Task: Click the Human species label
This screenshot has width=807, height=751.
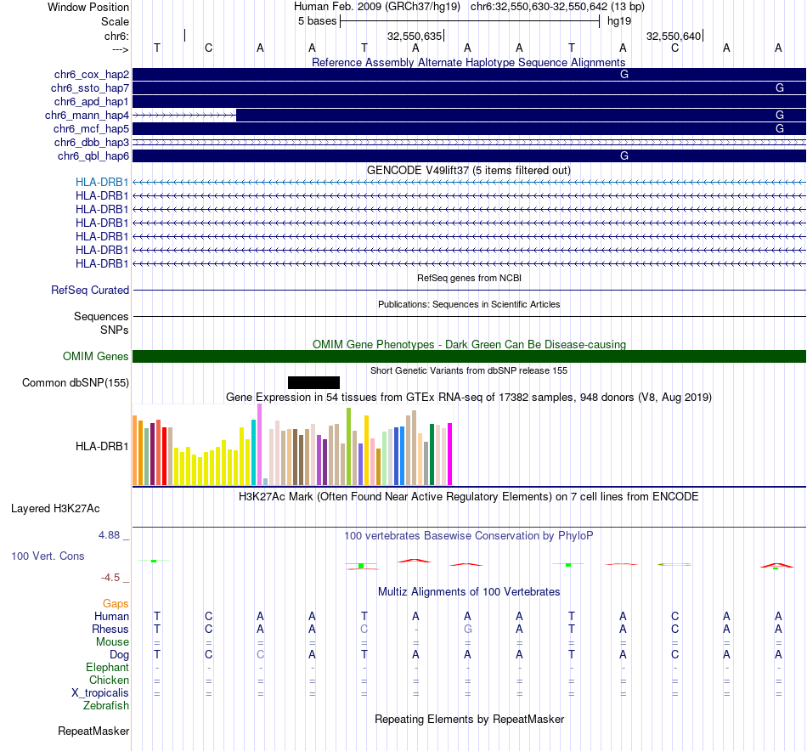Action: (x=111, y=617)
